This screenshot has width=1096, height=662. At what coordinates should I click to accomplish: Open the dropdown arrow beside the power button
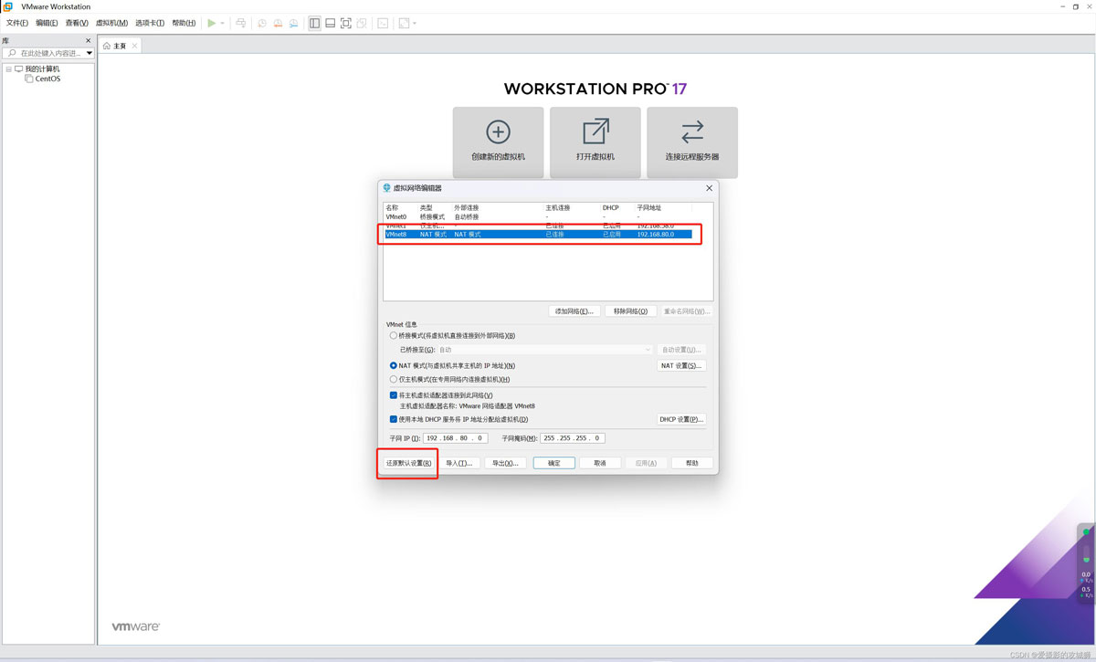[222, 23]
